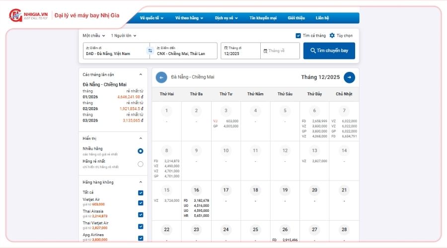
Task: Uncheck the Vietjet Air airline checkbox
Action: pos(141,202)
